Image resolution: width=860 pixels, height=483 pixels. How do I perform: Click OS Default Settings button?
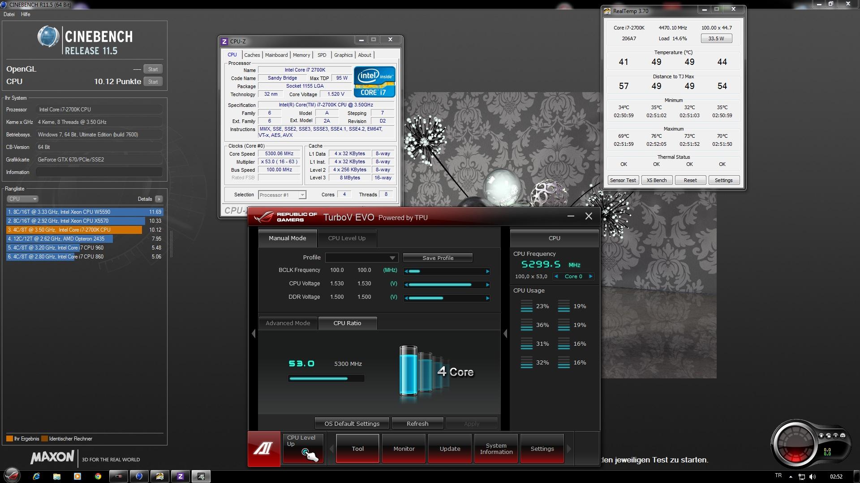pyautogui.click(x=352, y=424)
